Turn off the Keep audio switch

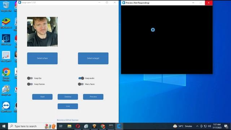[x=81, y=78]
